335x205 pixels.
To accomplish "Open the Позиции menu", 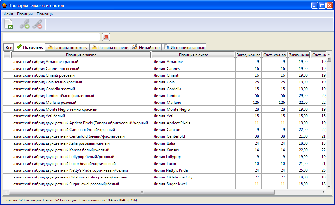I will (25, 14).
